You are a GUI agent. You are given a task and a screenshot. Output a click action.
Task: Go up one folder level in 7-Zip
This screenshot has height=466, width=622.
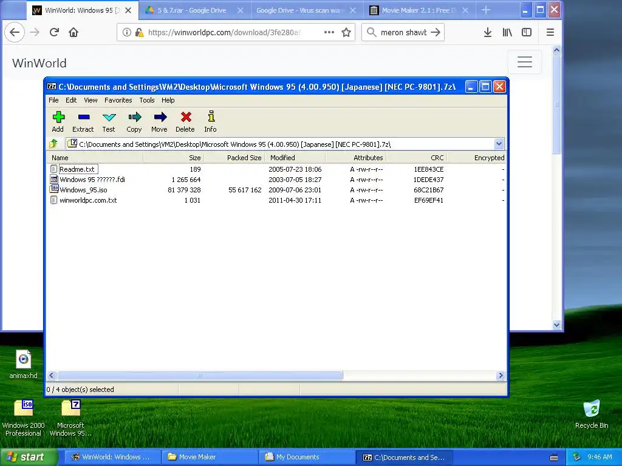[x=53, y=144]
